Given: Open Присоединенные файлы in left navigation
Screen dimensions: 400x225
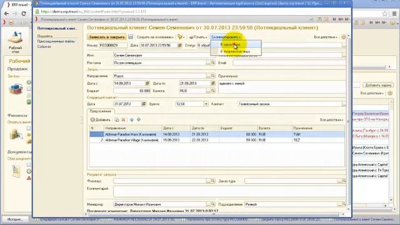Looking at the screenshot, I should click(56, 41).
